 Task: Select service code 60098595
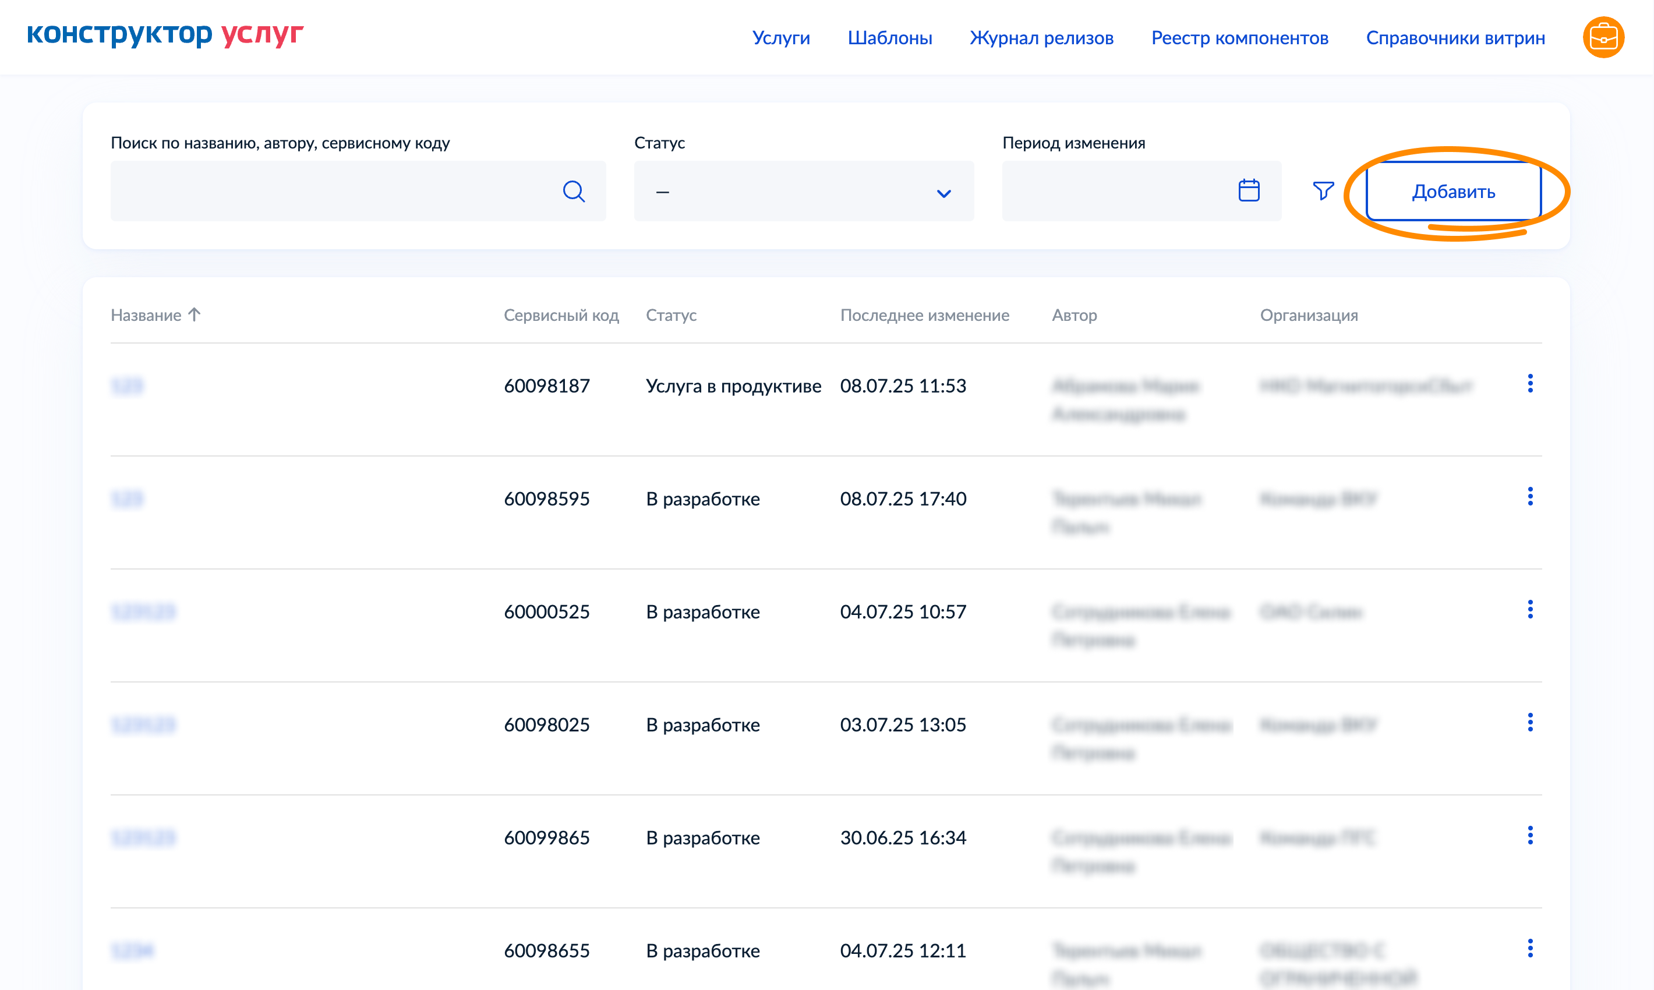[x=546, y=499]
